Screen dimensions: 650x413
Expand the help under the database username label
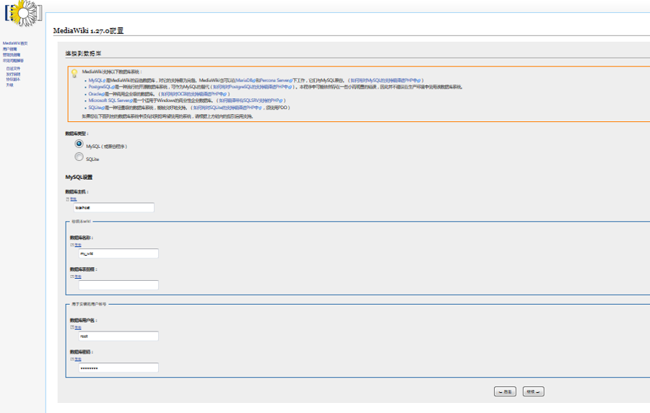click(77, 327)
